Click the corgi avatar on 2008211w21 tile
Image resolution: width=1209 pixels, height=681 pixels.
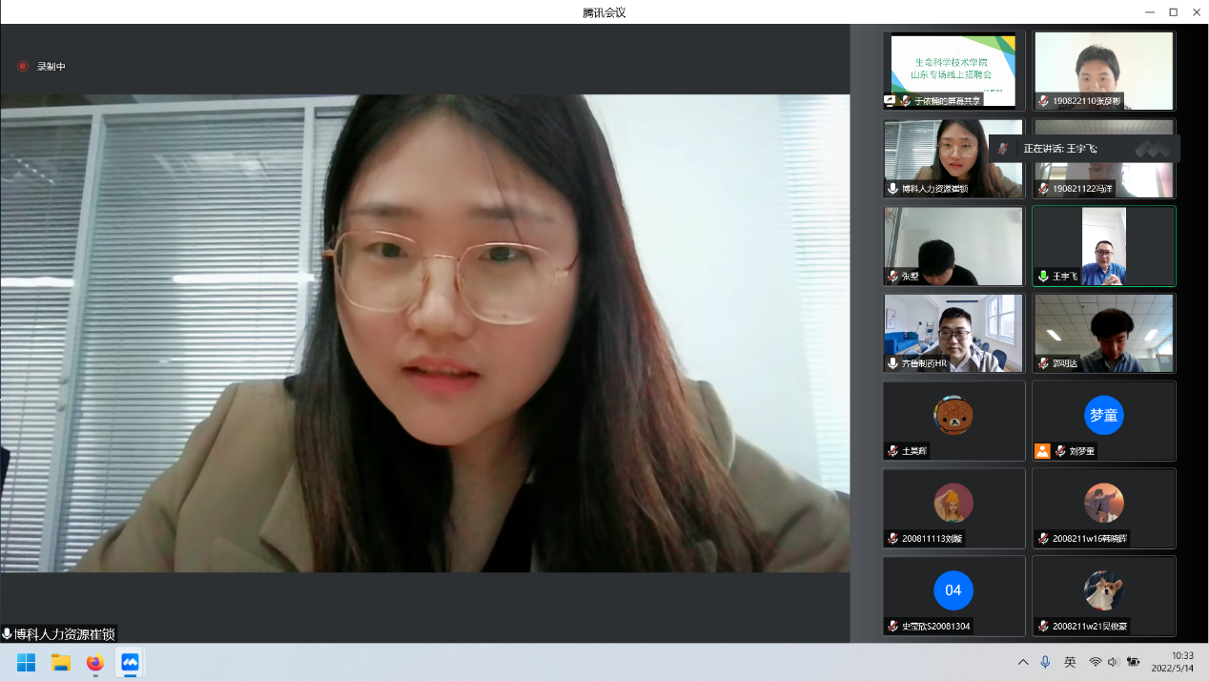[1103, 590]
